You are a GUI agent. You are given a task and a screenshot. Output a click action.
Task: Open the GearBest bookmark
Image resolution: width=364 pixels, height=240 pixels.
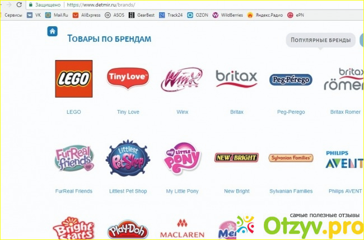[141, 15]
